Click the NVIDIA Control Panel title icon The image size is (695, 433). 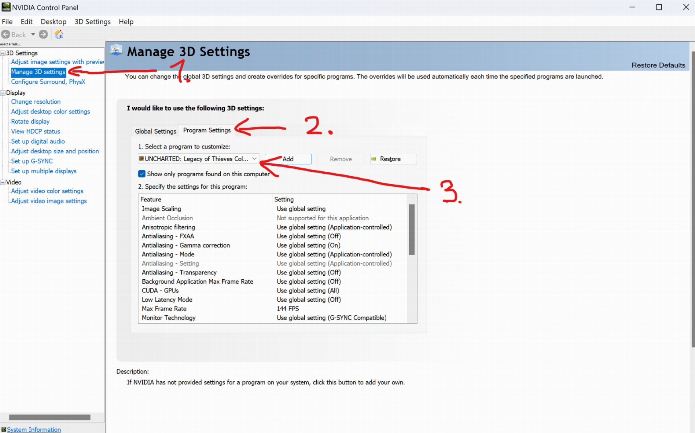[x=6, y=7]
